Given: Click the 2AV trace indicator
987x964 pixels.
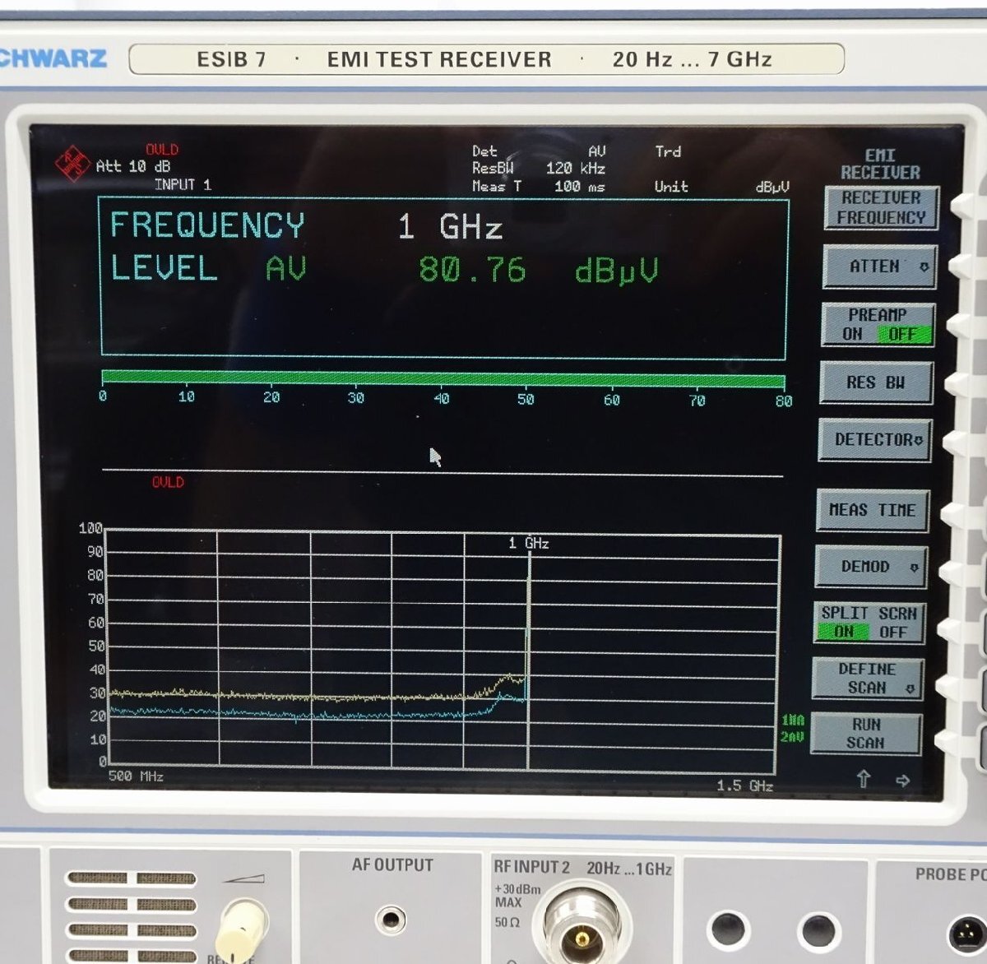Looking at the screenshot, I should tap(792, 736).
